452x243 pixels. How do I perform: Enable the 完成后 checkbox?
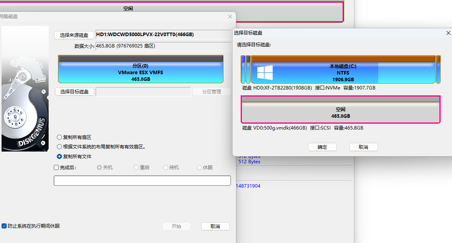(x=56, y=168)
